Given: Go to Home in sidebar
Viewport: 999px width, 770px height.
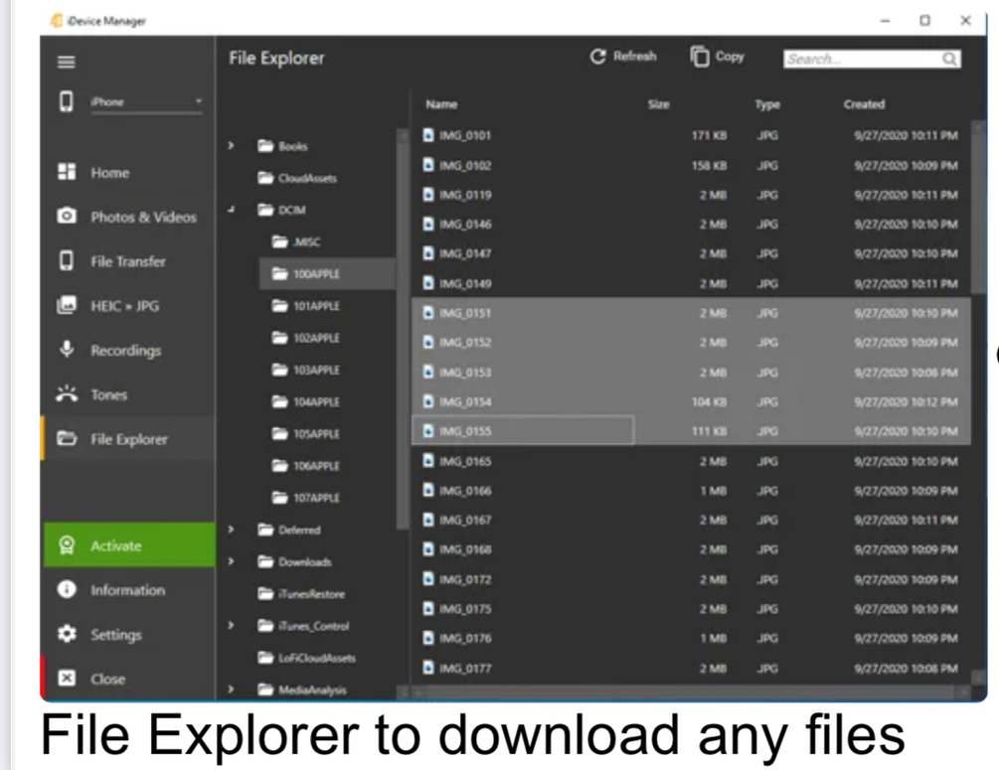Looking at the screenshot, I should pyautogui.click(x=129, y=173).
